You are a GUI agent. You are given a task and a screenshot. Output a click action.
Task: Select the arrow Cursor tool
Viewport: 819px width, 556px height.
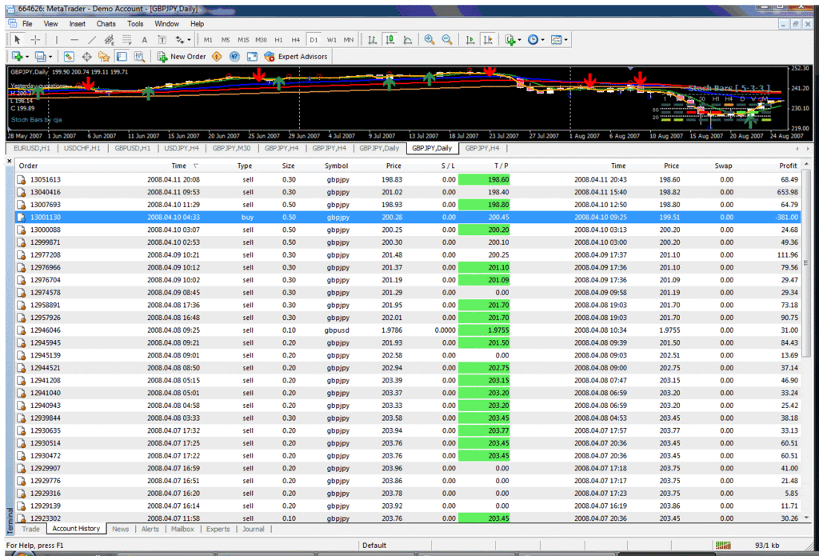(x=18, y=40)
